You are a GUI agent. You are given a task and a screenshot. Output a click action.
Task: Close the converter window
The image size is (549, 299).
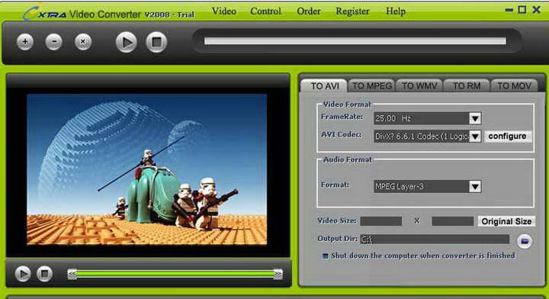(x=536, y=10)
